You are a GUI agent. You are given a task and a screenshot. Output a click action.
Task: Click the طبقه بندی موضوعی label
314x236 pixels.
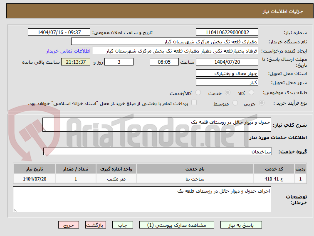(x=285, y=93)
